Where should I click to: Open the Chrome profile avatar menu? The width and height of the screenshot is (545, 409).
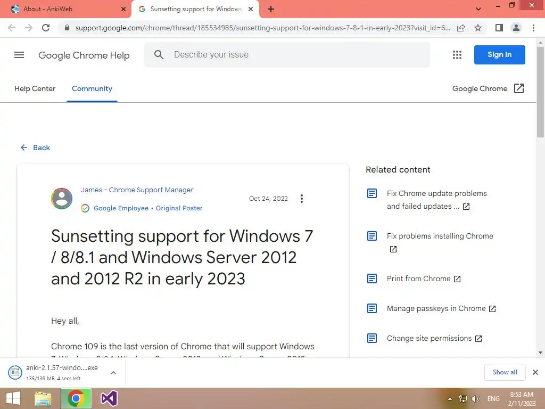(516, 28)
